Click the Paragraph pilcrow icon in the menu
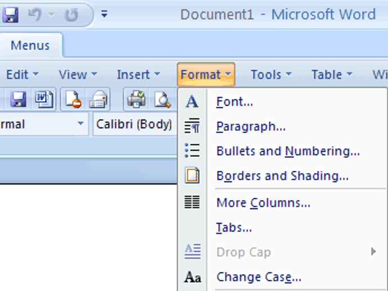The image size is (388, 291). click(x=192, y=126)
